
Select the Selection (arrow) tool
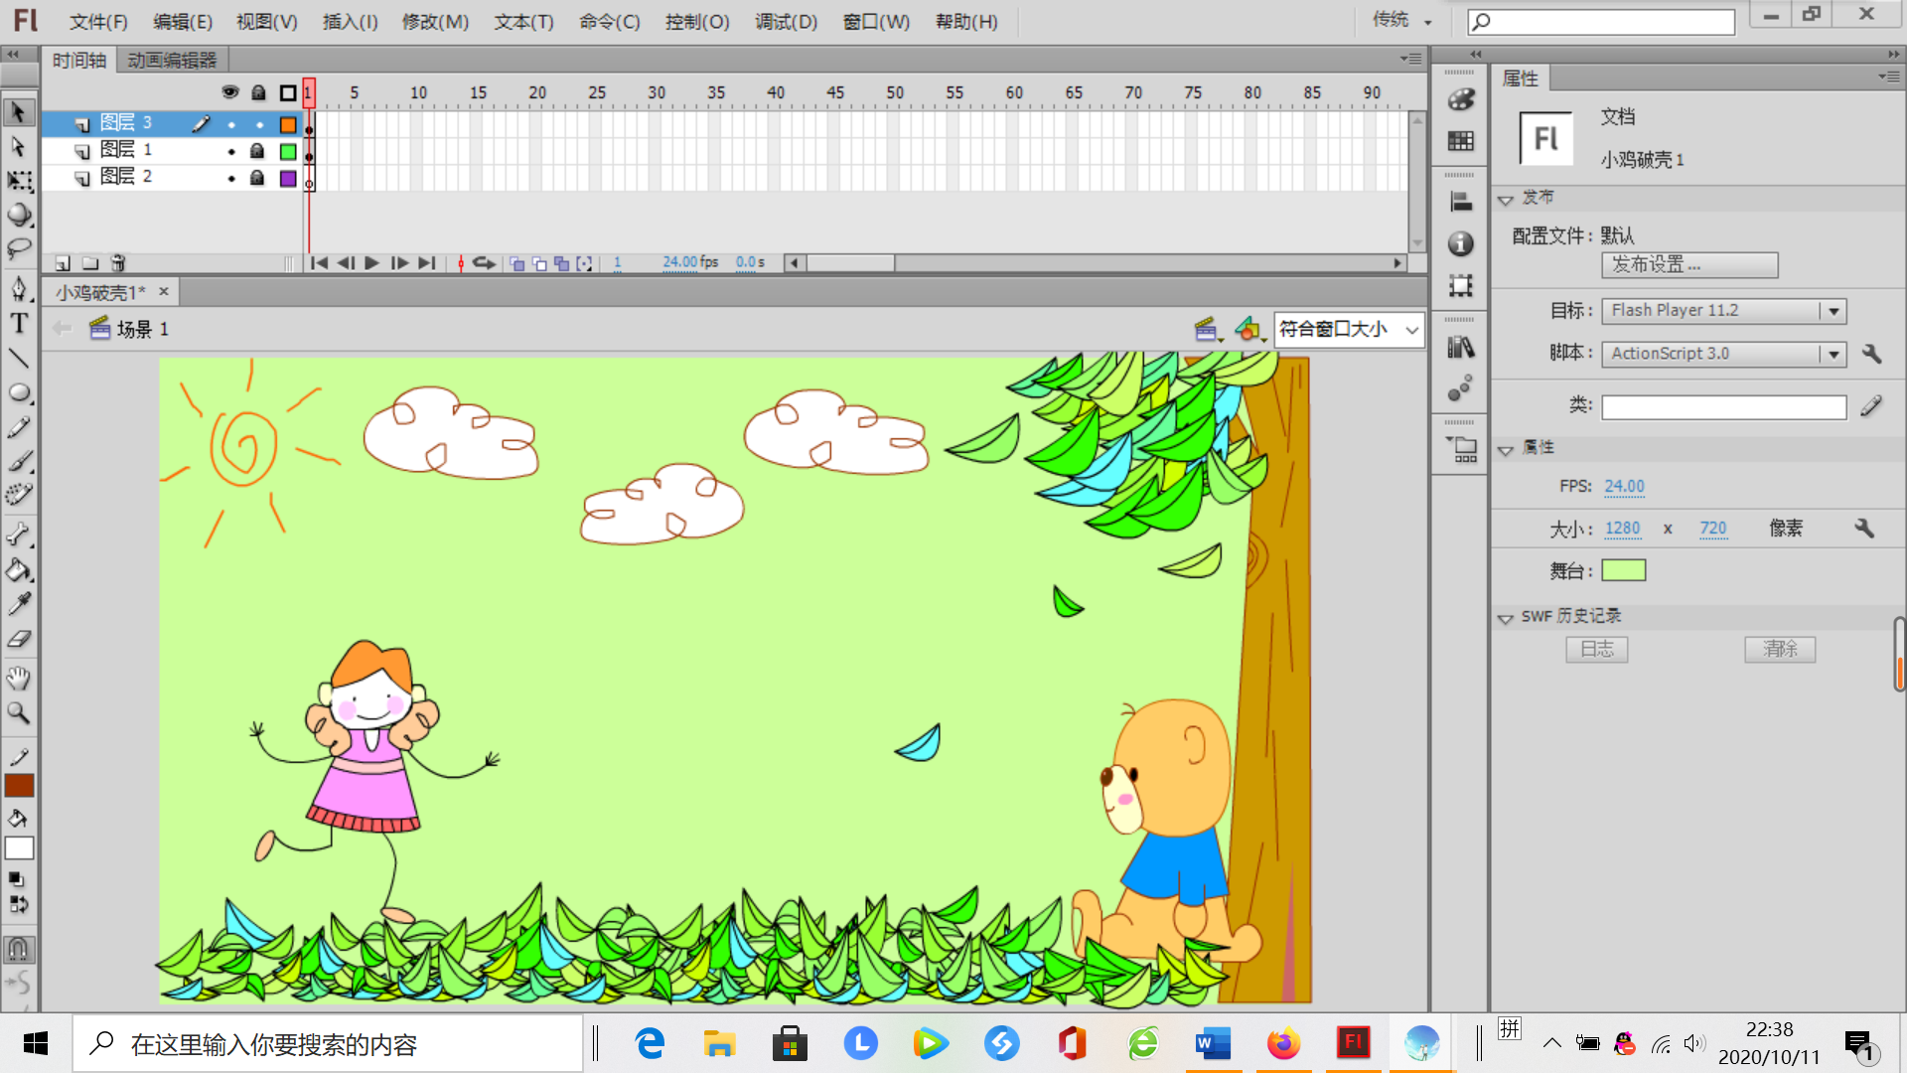coord(18,112)
